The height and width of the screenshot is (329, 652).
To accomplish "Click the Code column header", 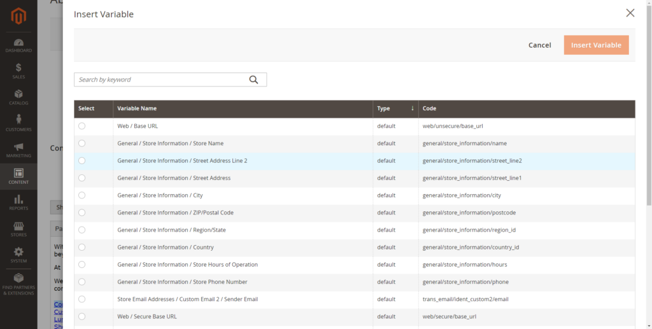I will (527, 108).
